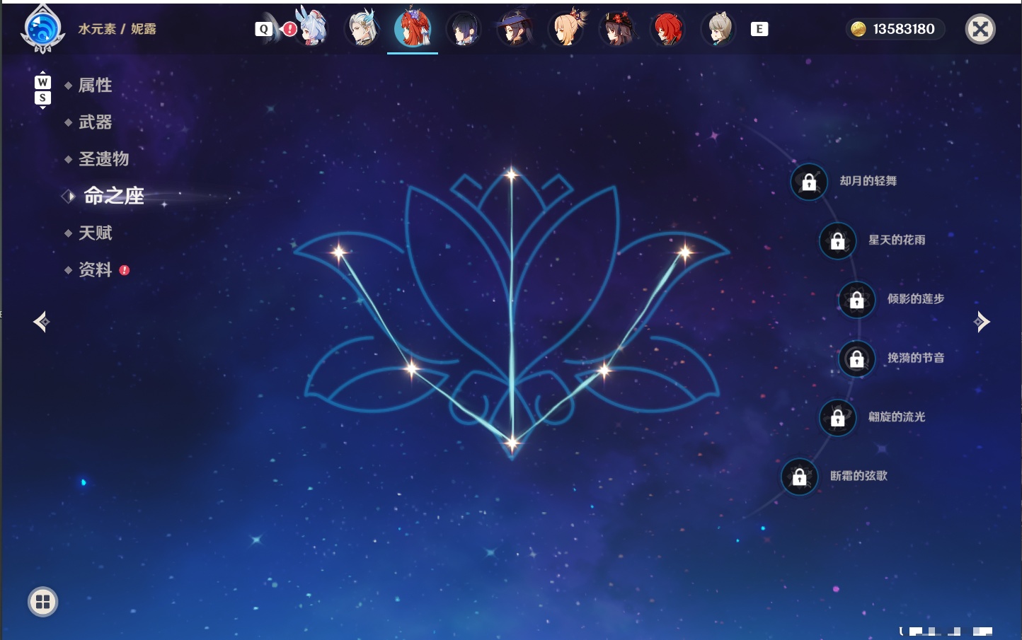Go to next character with right arrow

point(981,322)
